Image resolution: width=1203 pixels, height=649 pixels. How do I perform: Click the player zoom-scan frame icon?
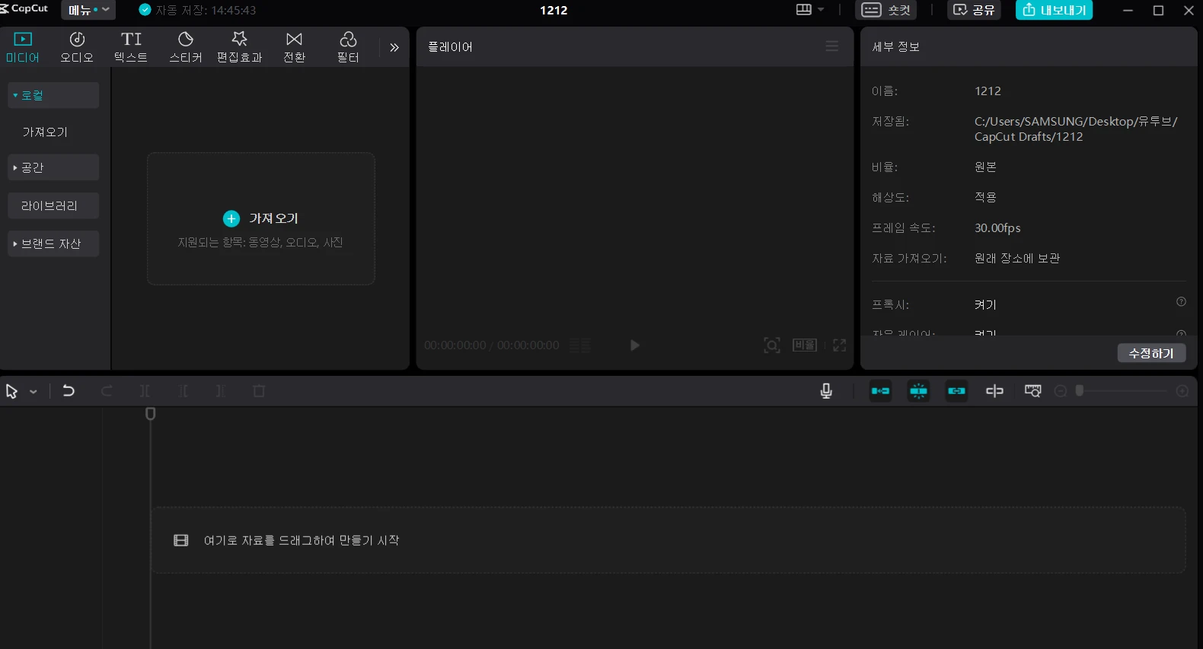click(771, 345)
